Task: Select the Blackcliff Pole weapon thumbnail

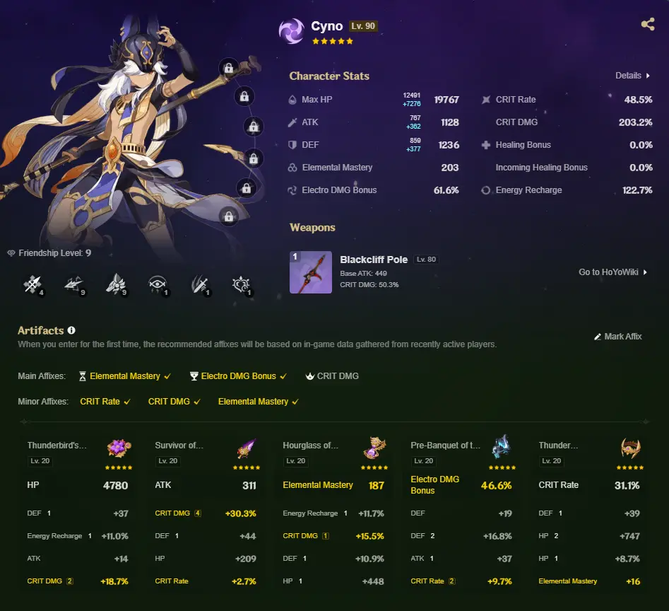Action: tap(311, 272)
